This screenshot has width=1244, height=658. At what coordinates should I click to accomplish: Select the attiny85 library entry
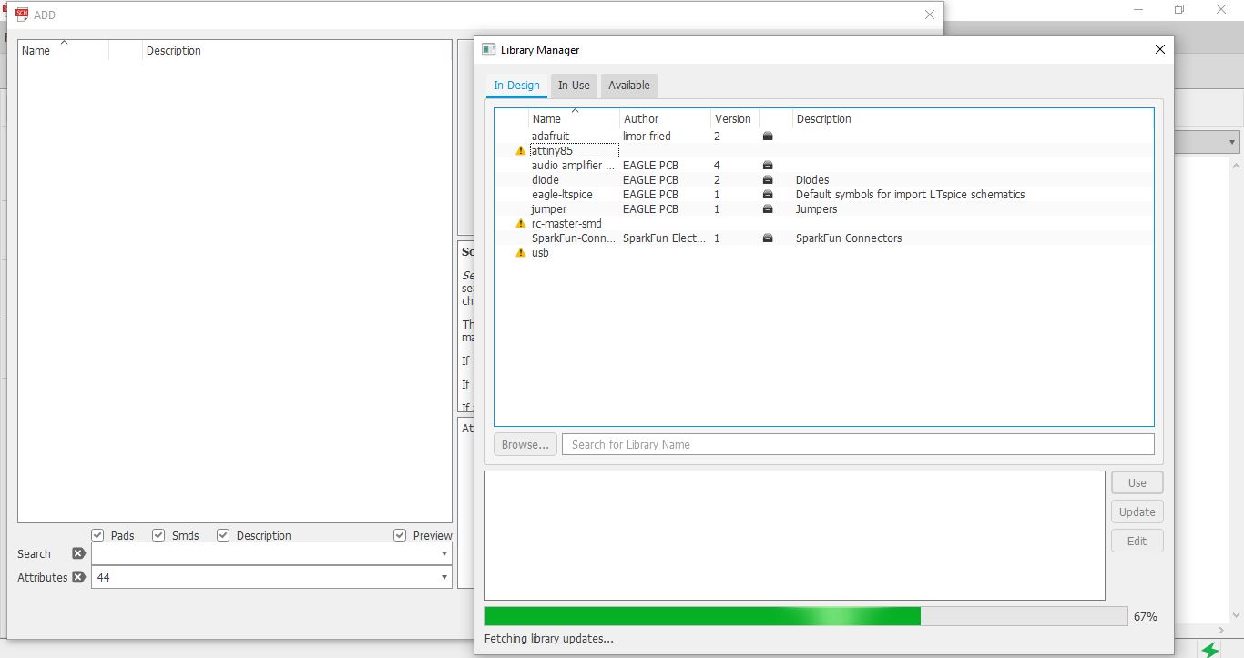tap(552, 151)
